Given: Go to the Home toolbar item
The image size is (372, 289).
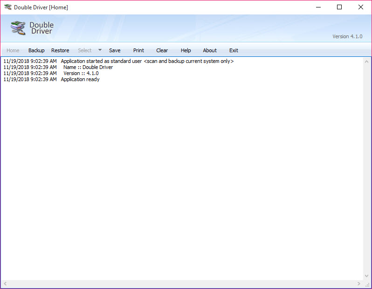Looking at the screenshot, I should click(13, 50).
